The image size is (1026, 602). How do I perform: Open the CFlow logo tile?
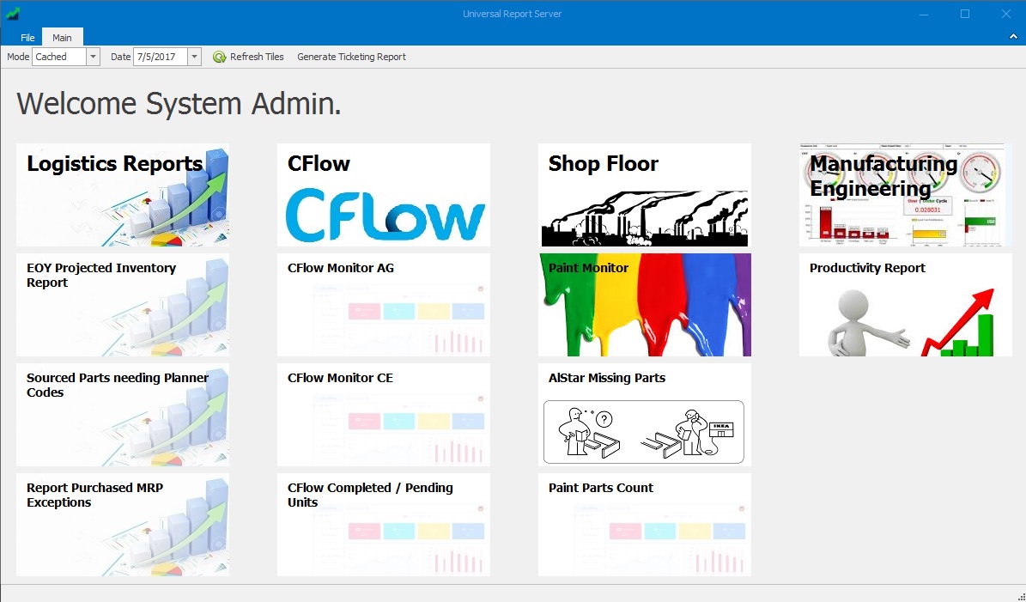pyautogui.click(x=384, y=195)
